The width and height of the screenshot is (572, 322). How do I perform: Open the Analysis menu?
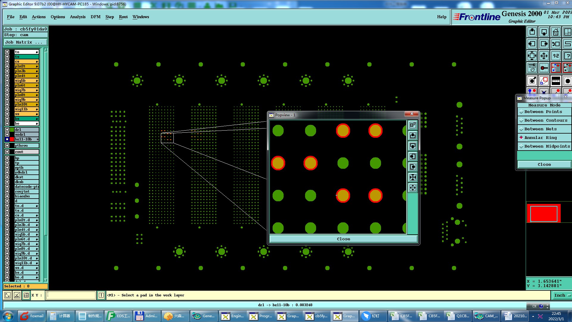tap(77, 17)
